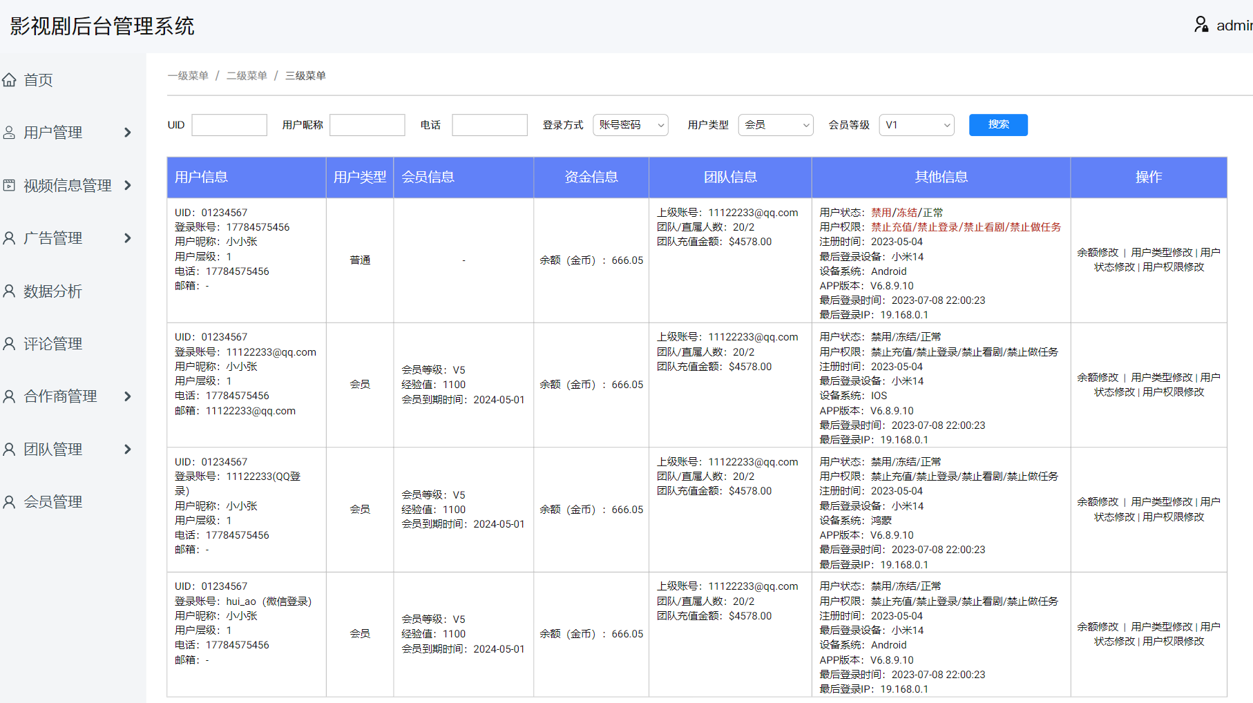Go to 一级菜单 in the breadcrumb
The height and width of the screenshot is (703, 1253).
pos(188,76)
